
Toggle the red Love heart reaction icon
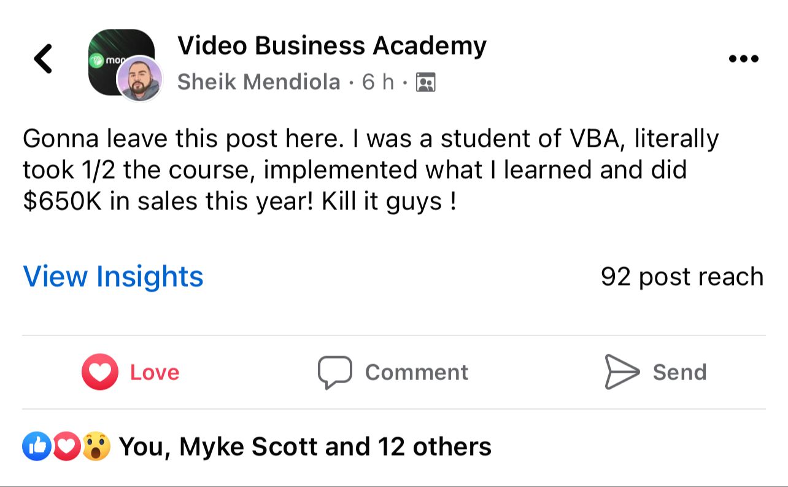[x=99, y=372]
